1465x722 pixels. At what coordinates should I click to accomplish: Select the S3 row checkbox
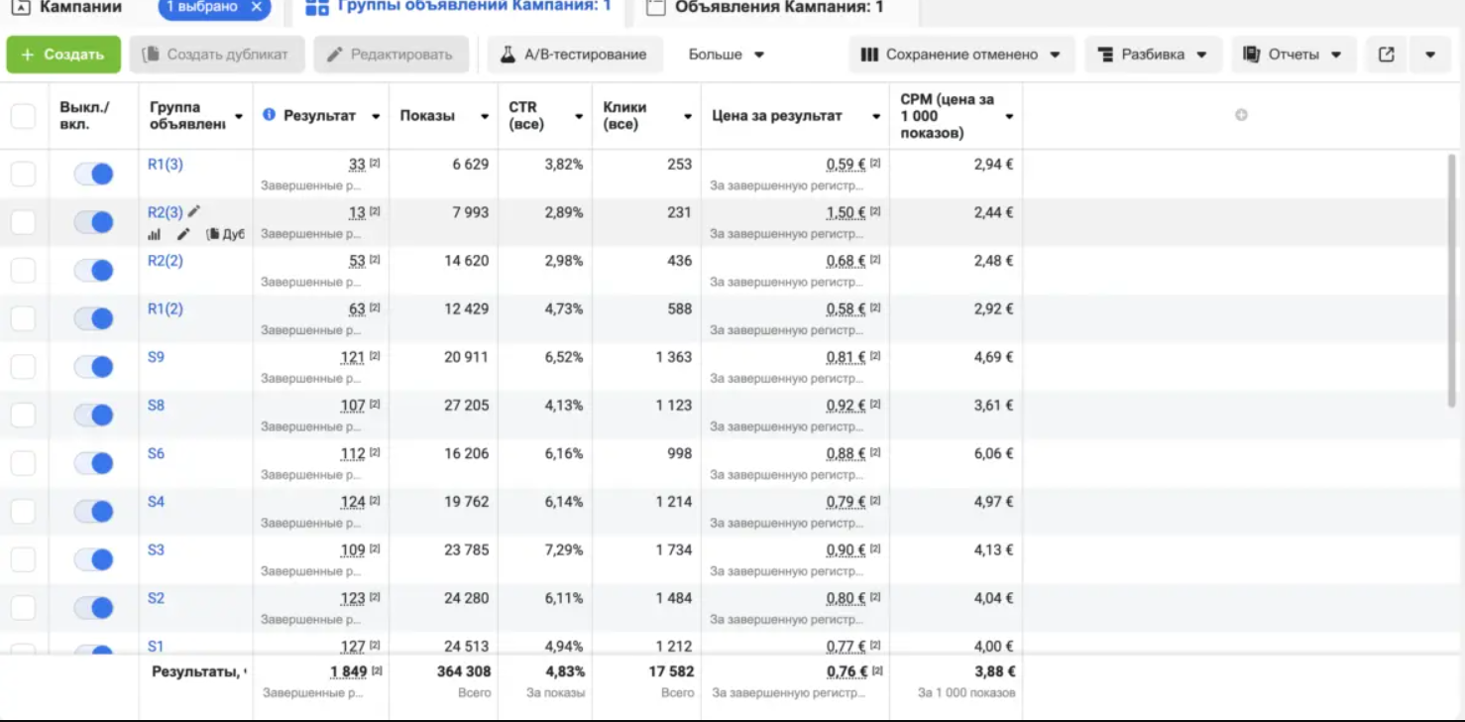(23, 559)
